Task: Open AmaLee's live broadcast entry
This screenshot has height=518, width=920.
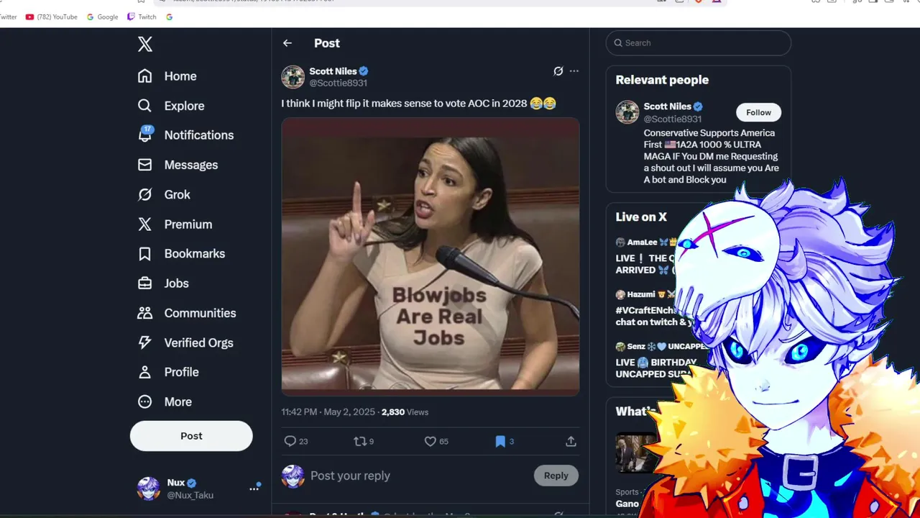Action: [647, 256]
